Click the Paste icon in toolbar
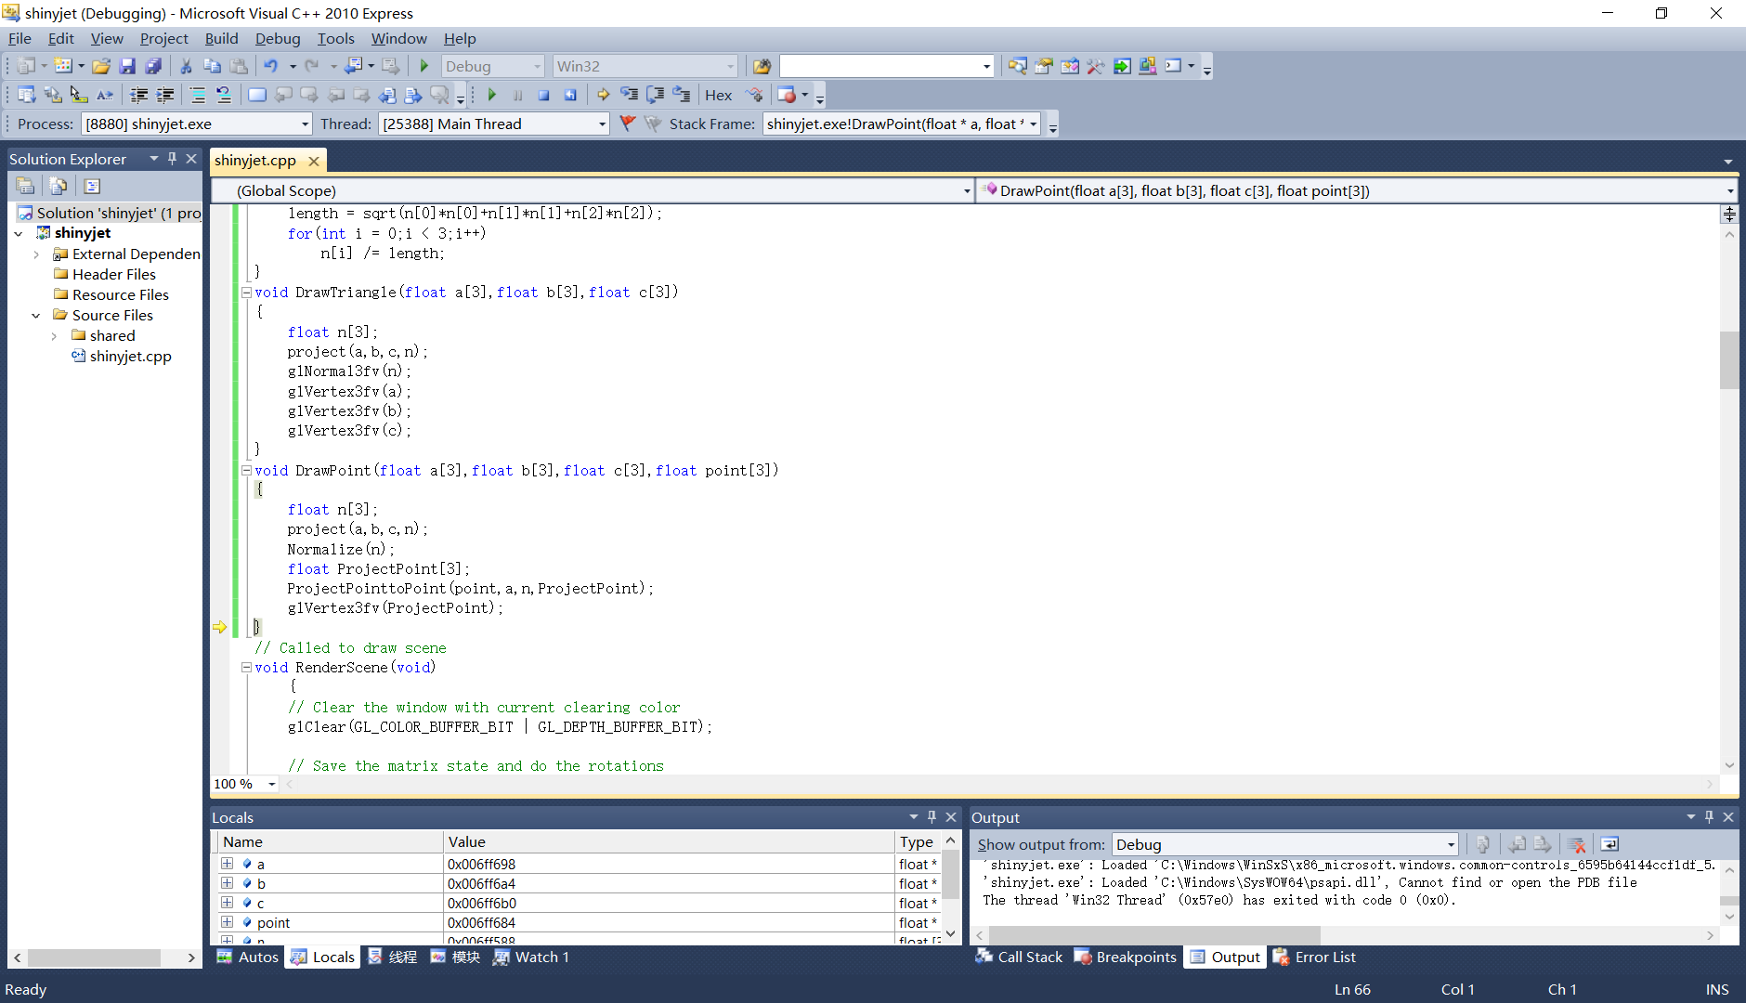The image size is (1746, 1003). coord(239,66)
